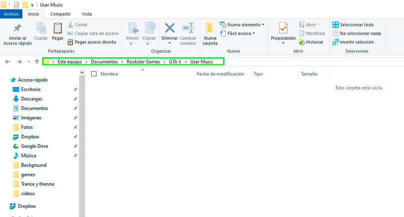Open the Fácil acceso dropdown
Image resolution: width=404 pixels, height=217 pixels.
click(237, 33)
